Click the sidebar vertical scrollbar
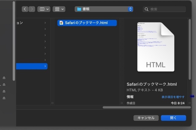The height and width of the screenshot is (130, 196). [x=14, y=41]
